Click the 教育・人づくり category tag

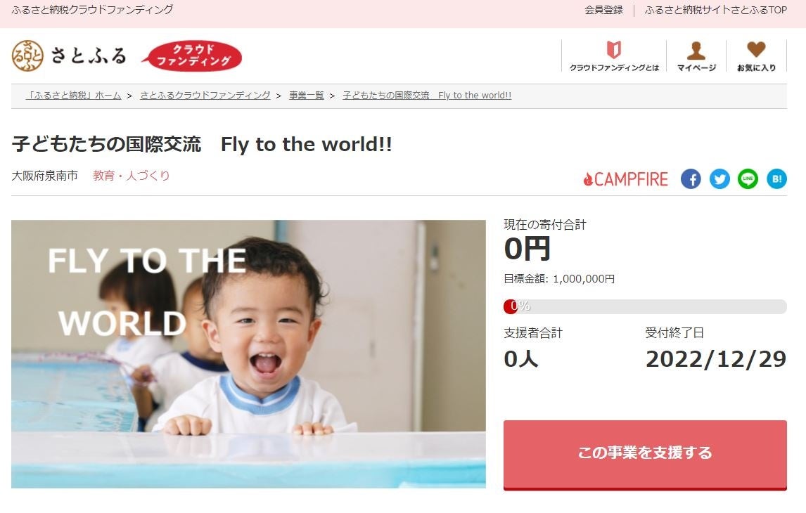click(131, 176)
